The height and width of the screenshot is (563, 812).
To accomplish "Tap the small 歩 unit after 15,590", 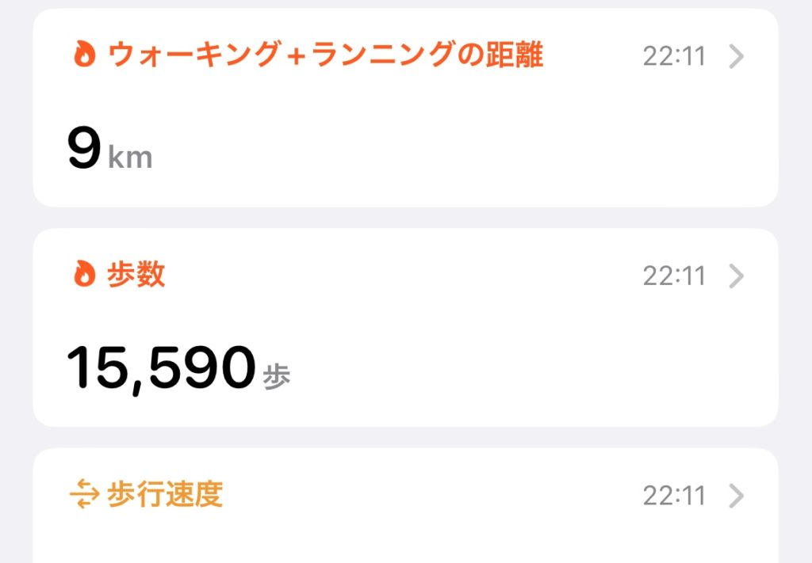I will (x=277, y=376).
